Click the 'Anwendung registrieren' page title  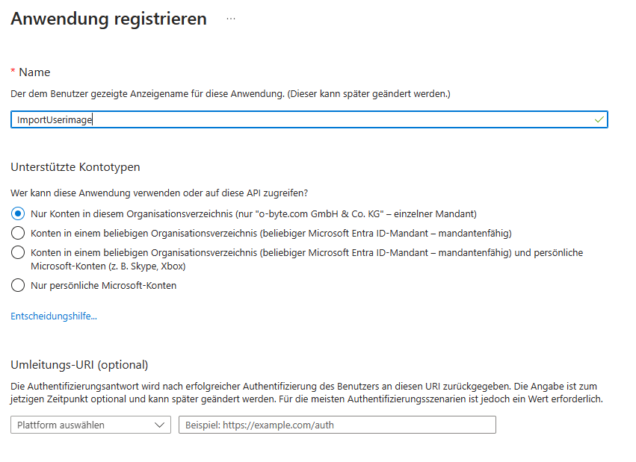[x=109, y=19]
